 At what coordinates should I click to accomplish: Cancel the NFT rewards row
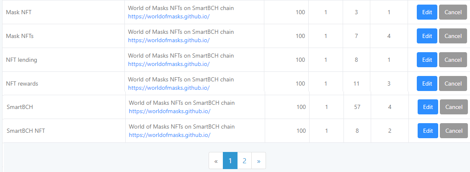tap(453, 83)
